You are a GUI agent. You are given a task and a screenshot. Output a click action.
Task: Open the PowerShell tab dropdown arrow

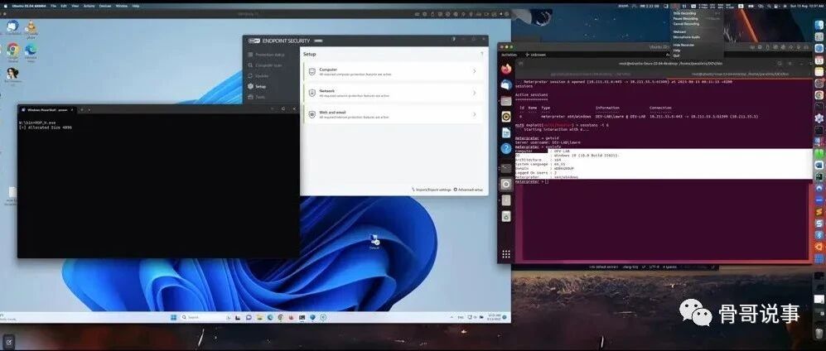[89, 110]
